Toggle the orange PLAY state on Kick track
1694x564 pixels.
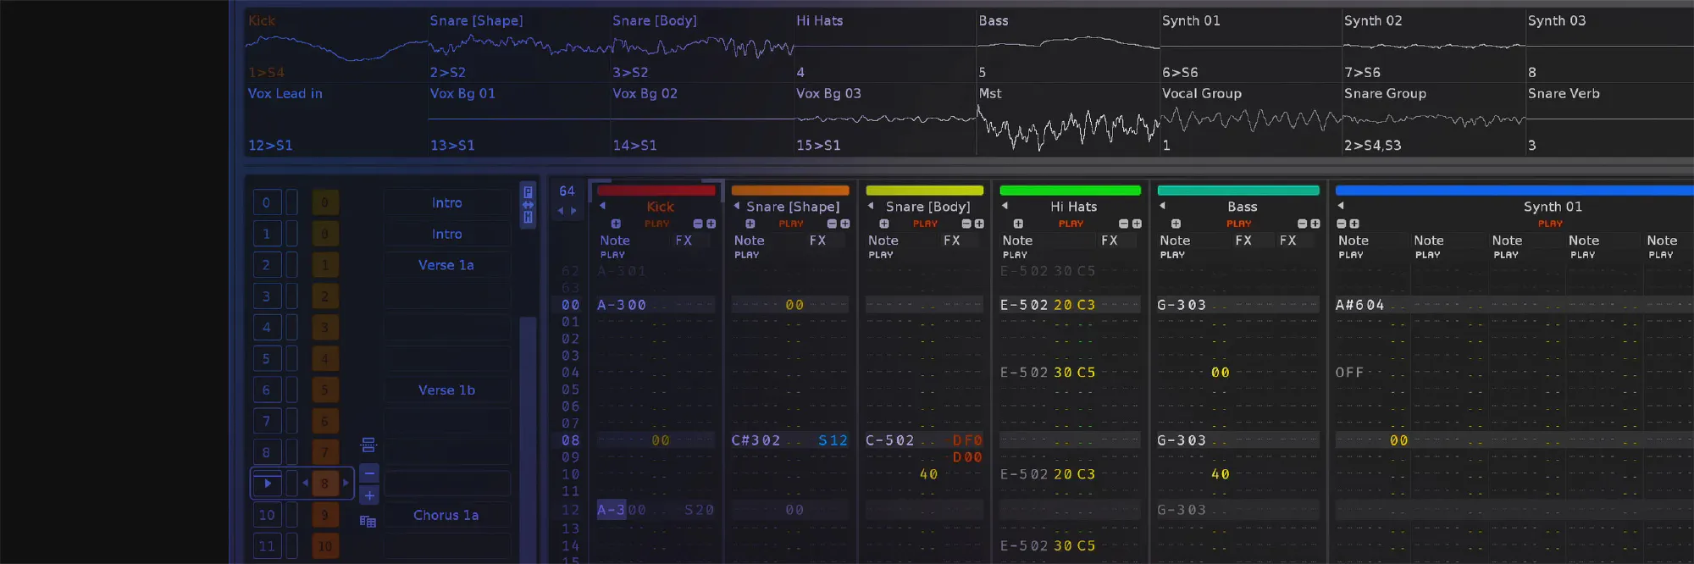(x=656, y=224)
